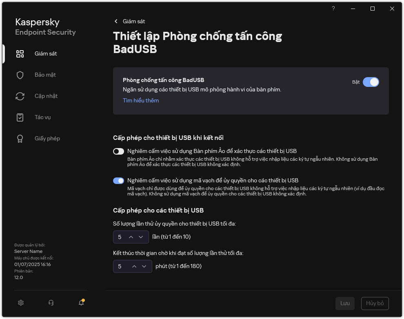The image size is (404, 319).
Task: Open the Tác vụ clipboard icon
Action: click(20, 117)
